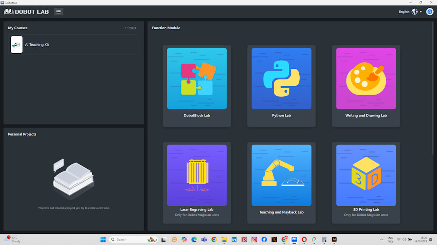Click the DOBOT LAB logo
This screenshot has height=245, width=437.
(26, 12)
